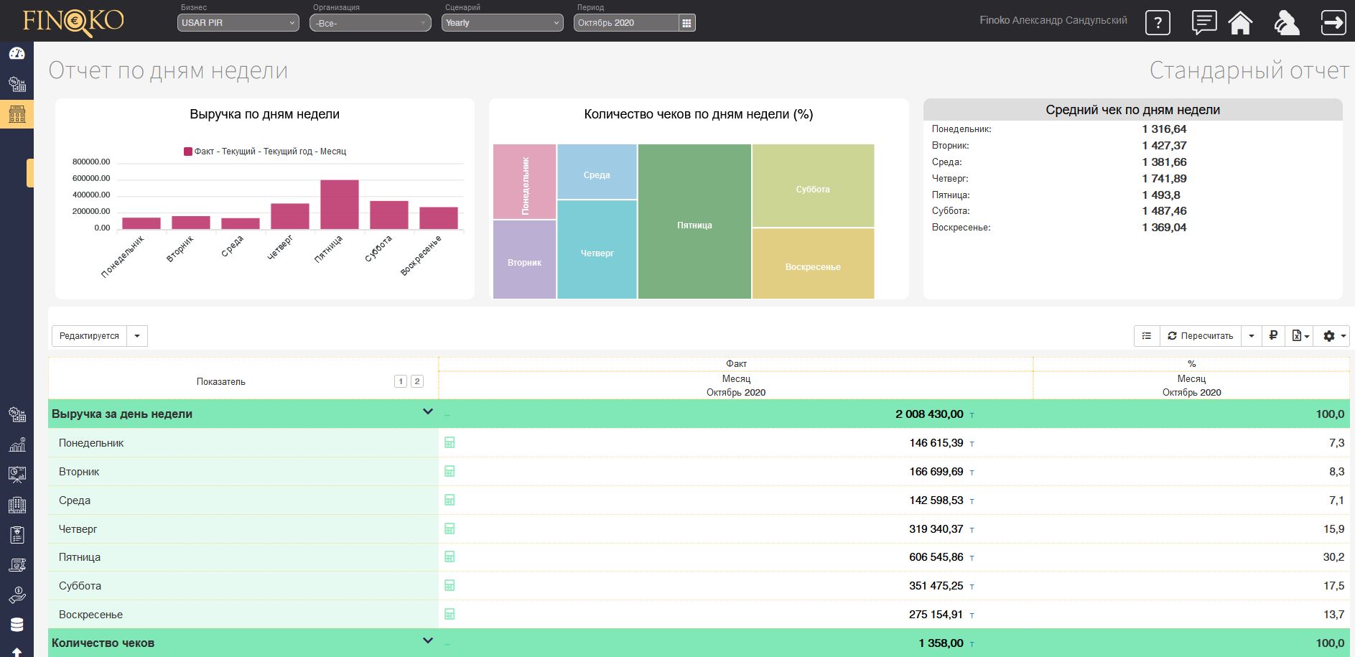The image size is (1355, 657).
Task: Open the help question mark icon
Action: (1157, 23)
